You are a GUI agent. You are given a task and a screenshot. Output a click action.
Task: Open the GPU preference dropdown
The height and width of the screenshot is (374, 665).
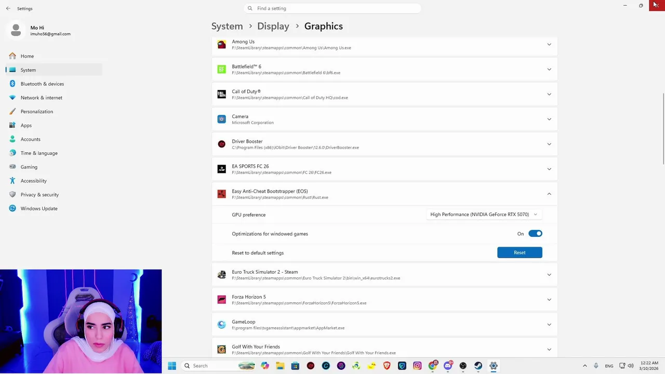[x=484, y=215]
